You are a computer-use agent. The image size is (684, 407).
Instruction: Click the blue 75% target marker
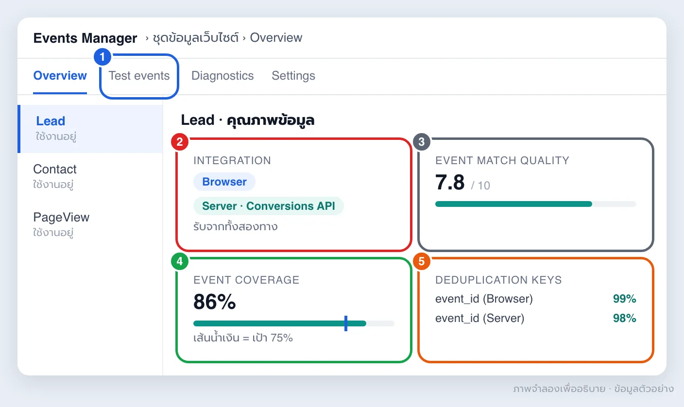tap(345, 323)
